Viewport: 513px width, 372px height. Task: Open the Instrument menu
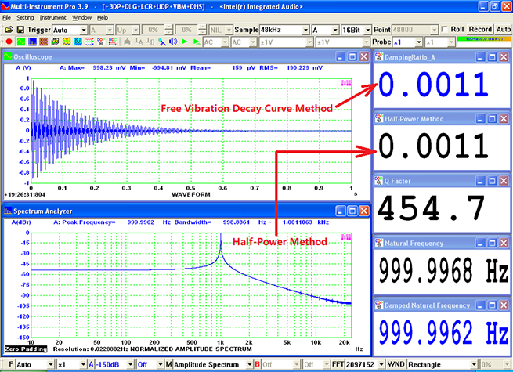click(52, 16)
